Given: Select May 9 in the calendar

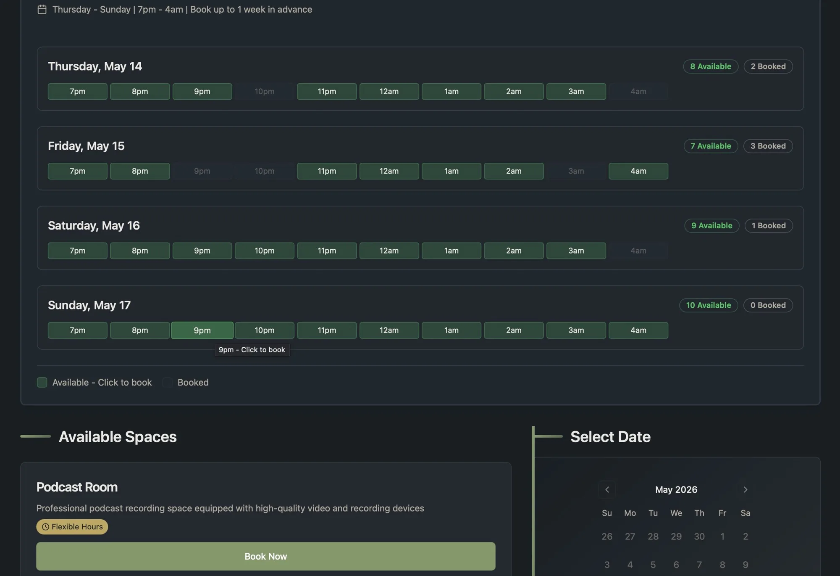Looking at the screenshot, I should point(745,565).
